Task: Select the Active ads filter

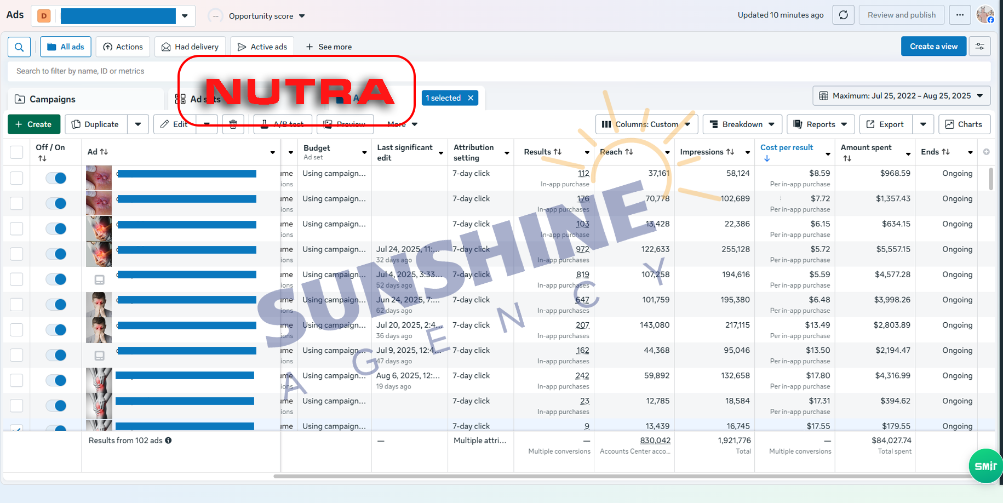Action: pyautogui.click(x=262, y=47)
